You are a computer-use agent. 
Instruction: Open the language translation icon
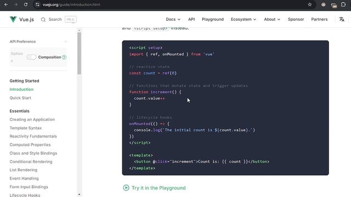click(342, 20)
